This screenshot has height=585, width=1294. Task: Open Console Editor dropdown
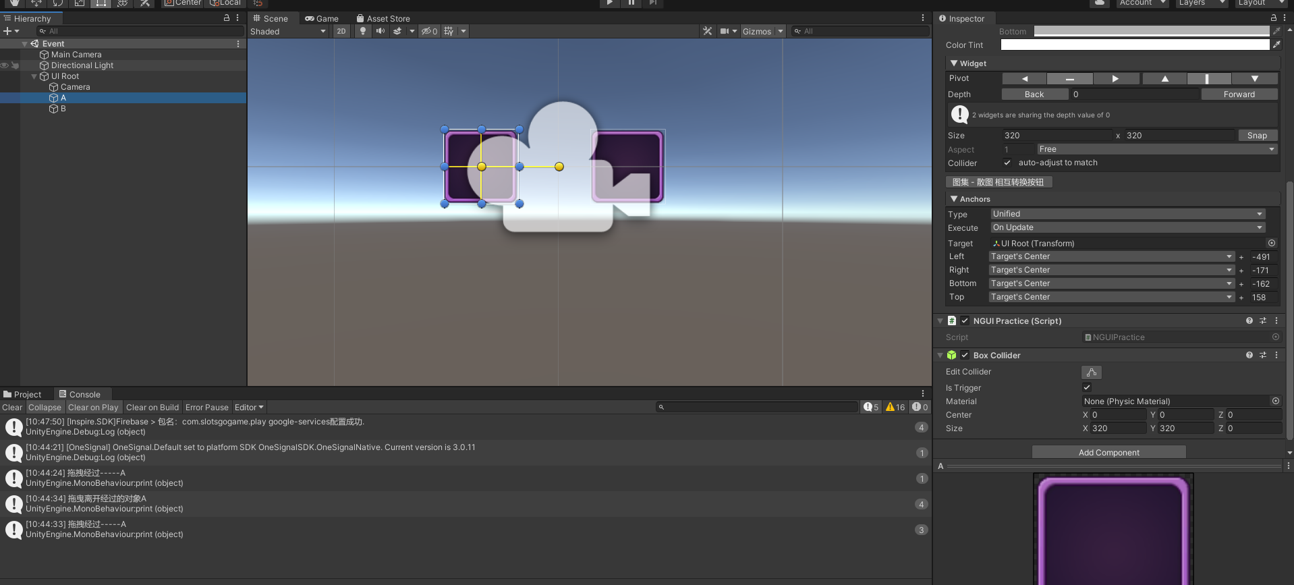point(249,408)
